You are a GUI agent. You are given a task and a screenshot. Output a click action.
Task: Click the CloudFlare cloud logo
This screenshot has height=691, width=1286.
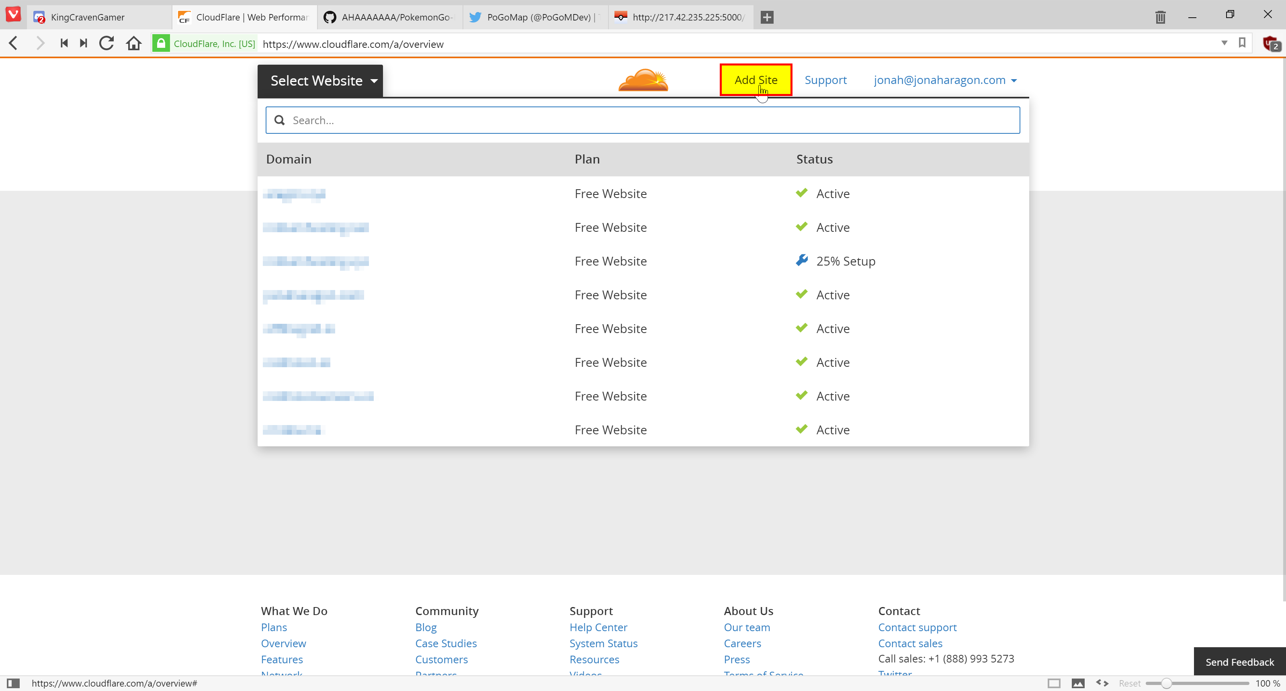[x=643, y=80]
